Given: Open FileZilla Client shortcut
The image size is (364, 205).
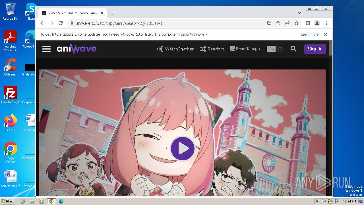Looking at the screenshot, I should coord(10,95).
